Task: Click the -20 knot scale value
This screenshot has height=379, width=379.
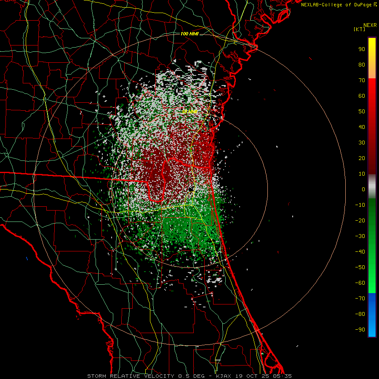Action: [360, 221]
